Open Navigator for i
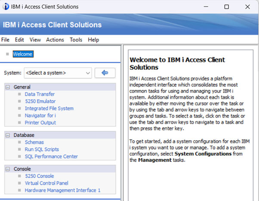Viewport: 259px width, 201px height. (40, 116)
